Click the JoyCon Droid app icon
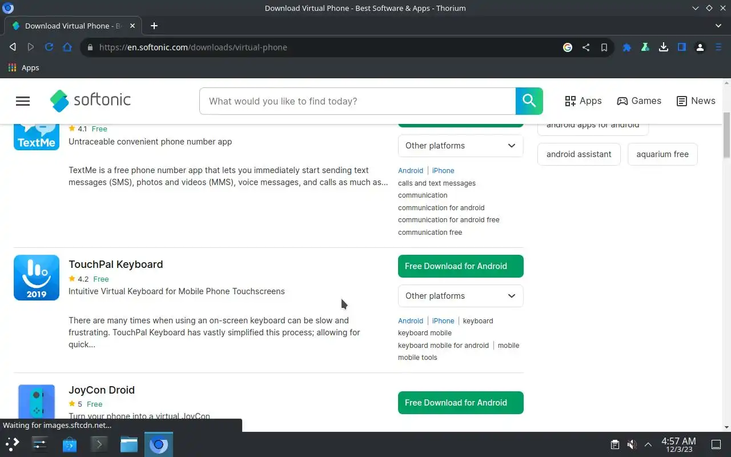 pos(37,403)
